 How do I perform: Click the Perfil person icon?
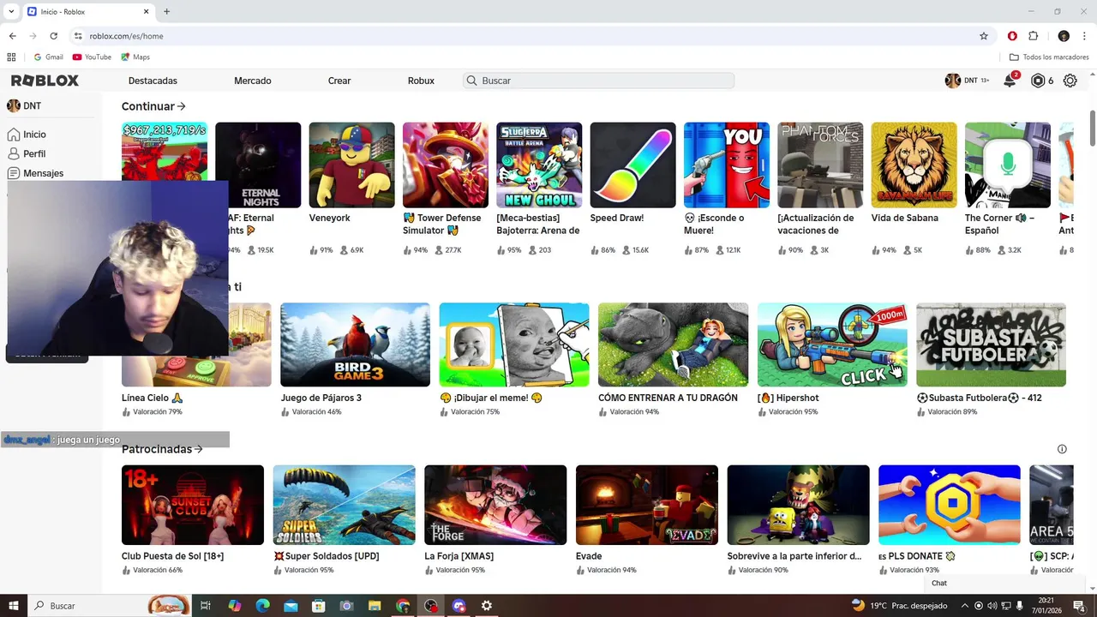click(14, 154)
